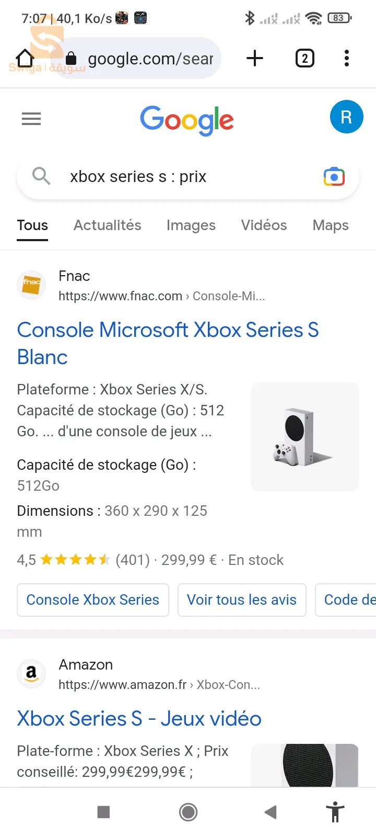Open the browser three-dot menu

347,58
